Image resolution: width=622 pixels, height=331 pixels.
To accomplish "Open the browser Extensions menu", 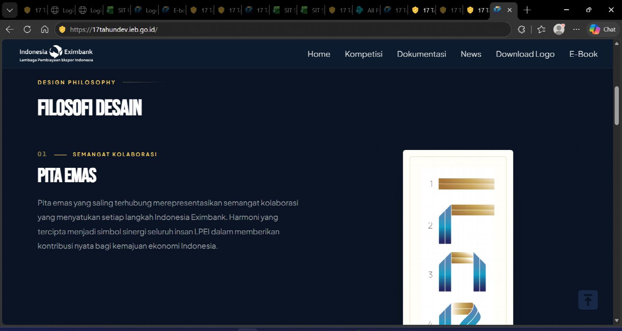I will 521,30.
